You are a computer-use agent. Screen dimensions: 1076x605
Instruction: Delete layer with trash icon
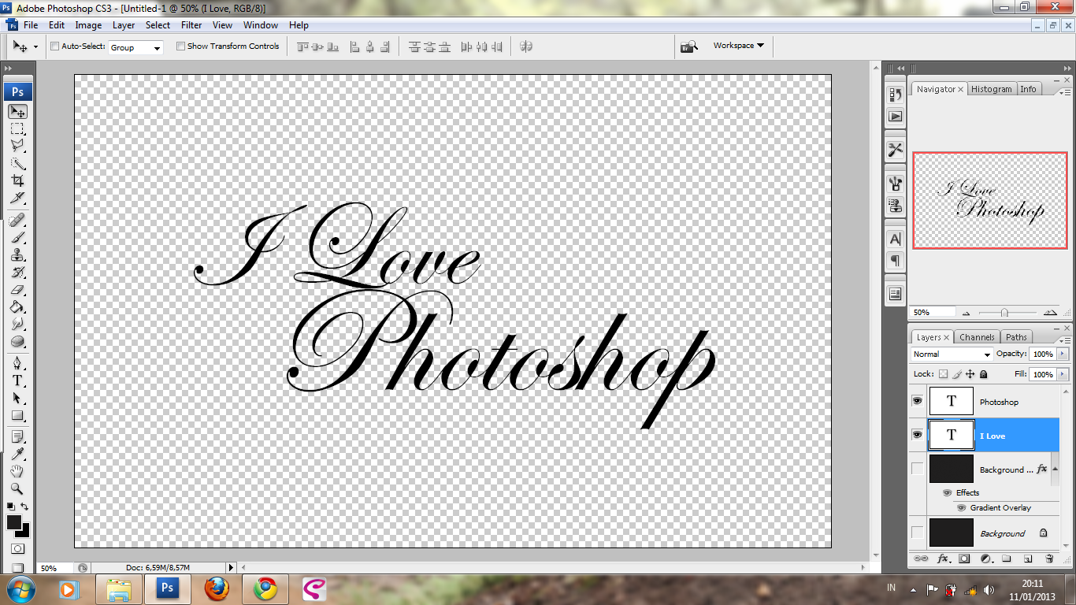click(1049, 559)
